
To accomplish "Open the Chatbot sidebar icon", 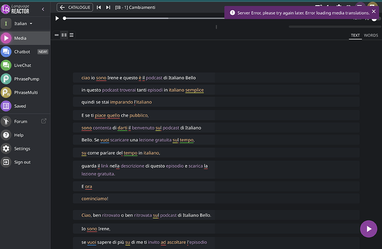I will click(x=6, y=52).
